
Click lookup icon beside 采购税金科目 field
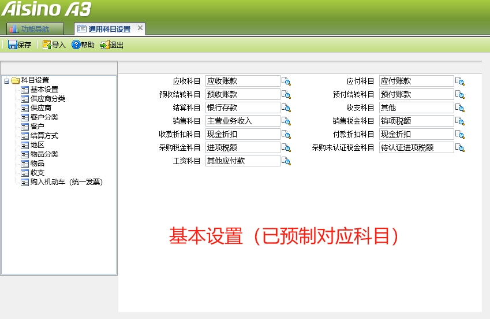(286, 147)
